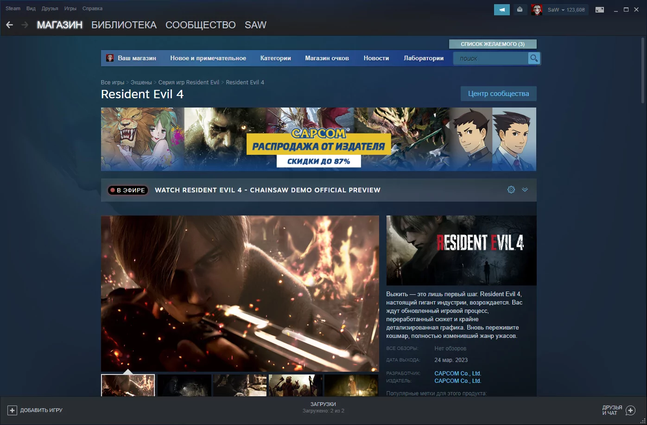
Task: Select the third media thumbnail
Action: click(240, 386)
